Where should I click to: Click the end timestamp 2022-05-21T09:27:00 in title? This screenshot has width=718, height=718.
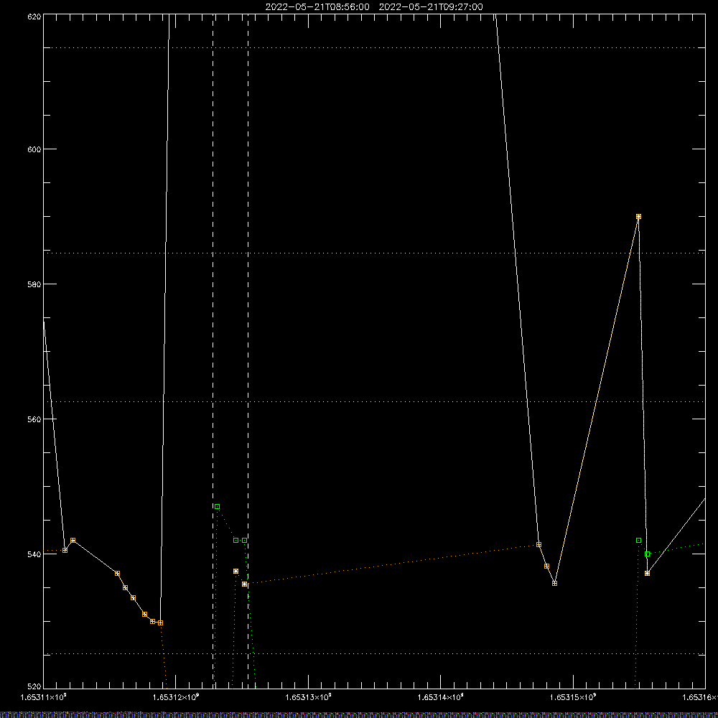point(430,7)
